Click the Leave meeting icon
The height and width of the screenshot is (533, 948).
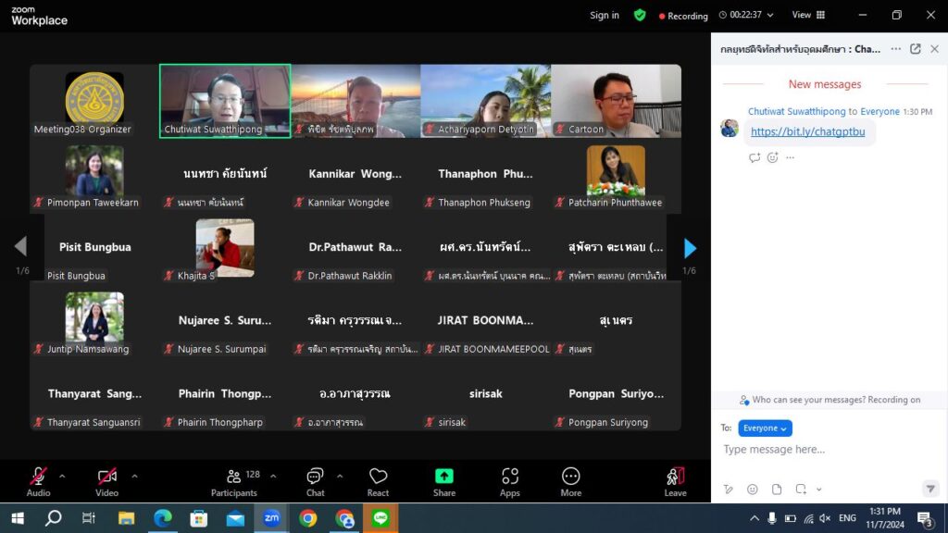675,477
